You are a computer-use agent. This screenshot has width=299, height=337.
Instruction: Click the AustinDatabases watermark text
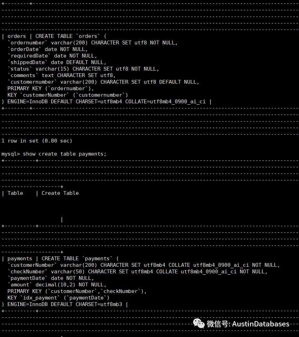coord(260,324)
